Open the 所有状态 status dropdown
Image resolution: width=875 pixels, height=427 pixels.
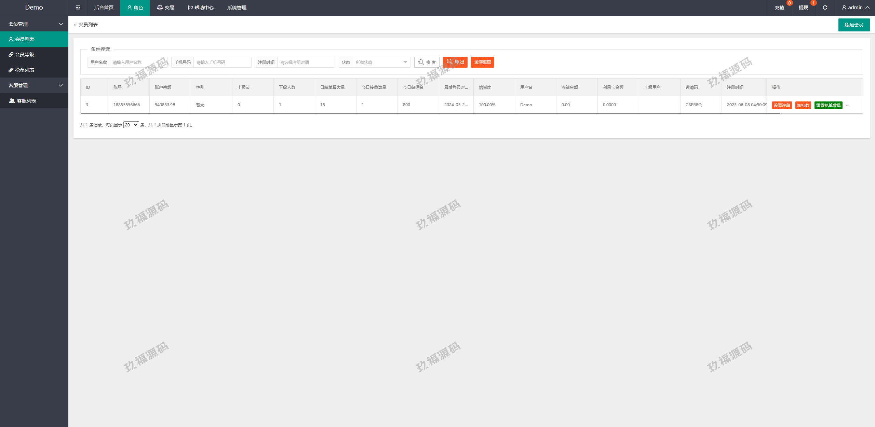pos(381,62)
